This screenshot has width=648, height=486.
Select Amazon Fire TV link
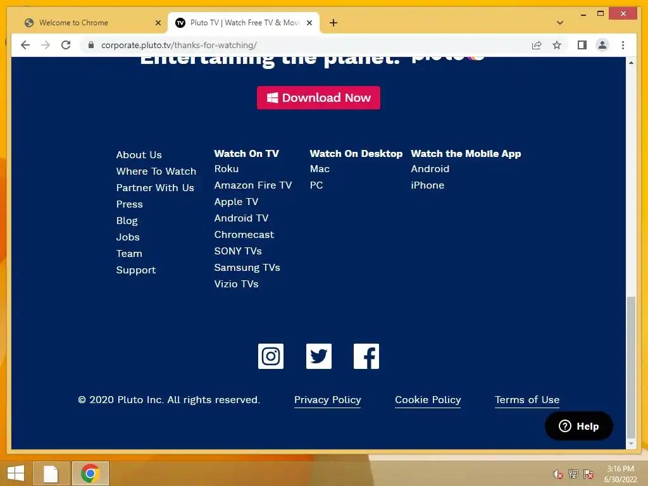[253, 185]
